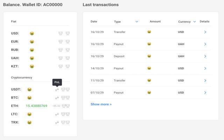The height and width of the screenshot is (140, 224).
Task: Click the ETH balance 15.43880769
Action: (x=36, y=106)
